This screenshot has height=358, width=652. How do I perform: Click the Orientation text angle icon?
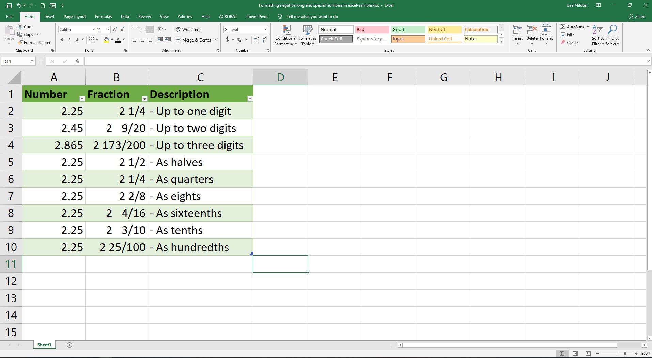point(160,29)
